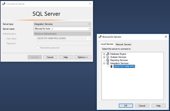Click the server icon beside DESKTOP-HMB1RR2

111,66
